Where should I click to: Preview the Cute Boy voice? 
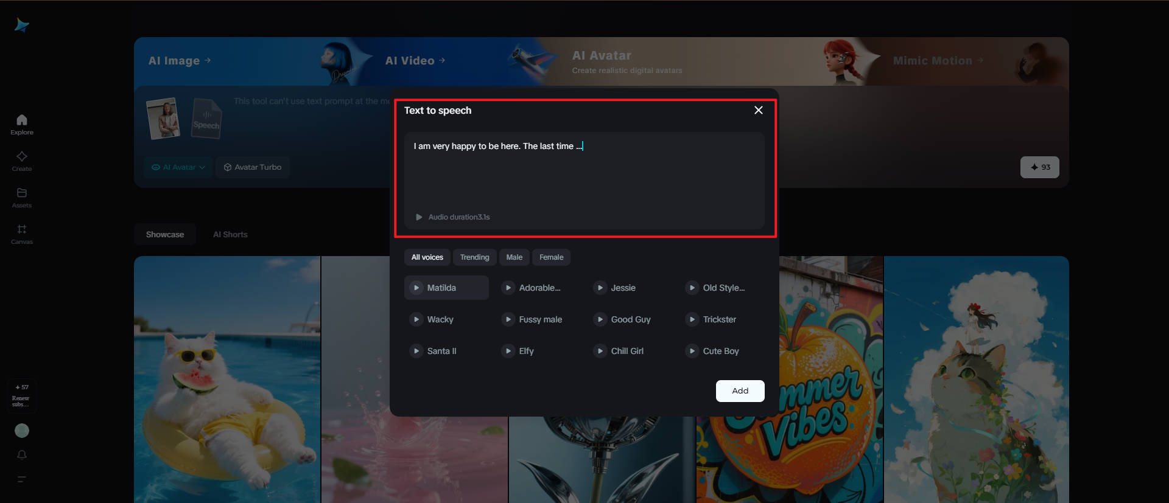[692, 351]
